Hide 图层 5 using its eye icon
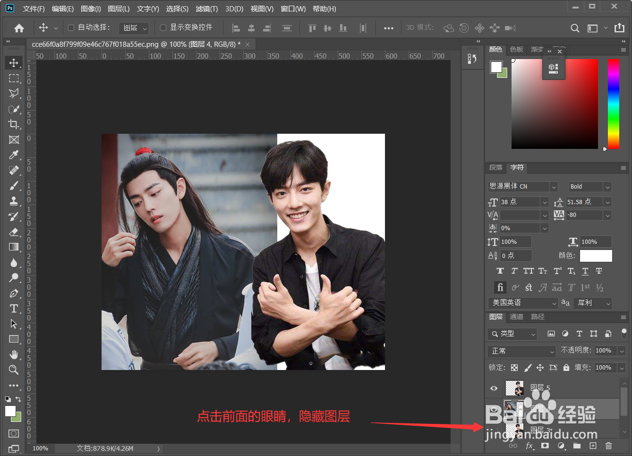The height and width of the screenshot is (456, 632). click(x=494, y=388)
